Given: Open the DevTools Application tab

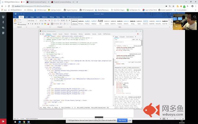Looking at the screenshot, I should pos(88,34).
